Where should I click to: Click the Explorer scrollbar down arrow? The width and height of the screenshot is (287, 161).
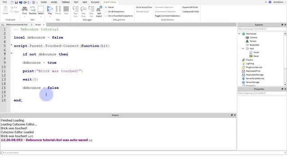285,85
